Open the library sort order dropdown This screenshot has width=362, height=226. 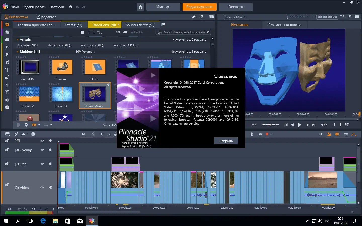100,32
